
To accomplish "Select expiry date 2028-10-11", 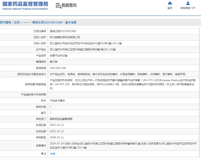I will [57, 137].
